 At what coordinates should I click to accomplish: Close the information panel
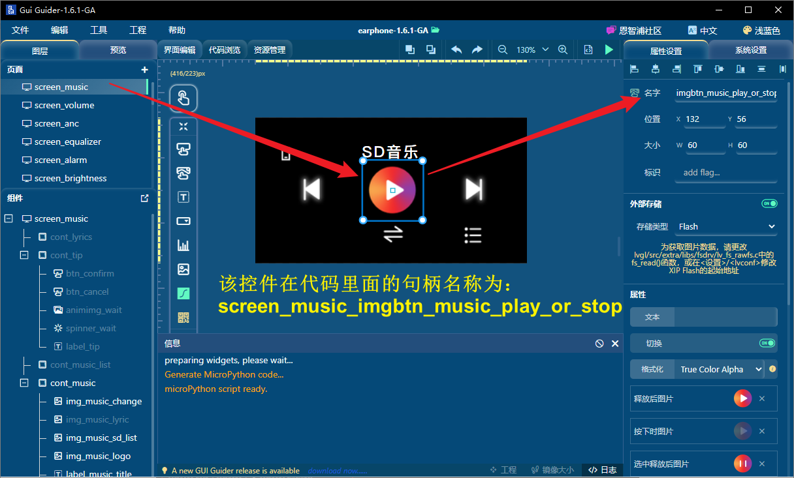pos(614,344)
